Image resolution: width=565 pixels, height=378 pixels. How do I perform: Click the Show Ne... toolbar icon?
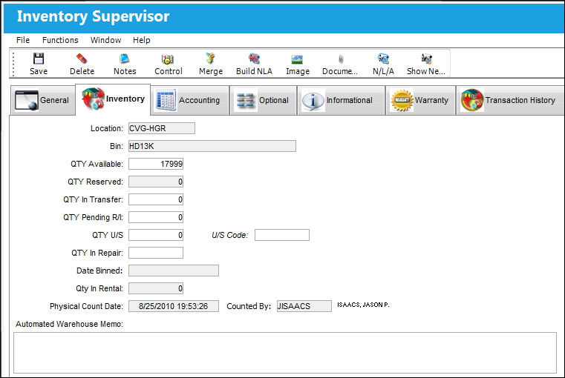pyautogui.click(x=426, y=59)
